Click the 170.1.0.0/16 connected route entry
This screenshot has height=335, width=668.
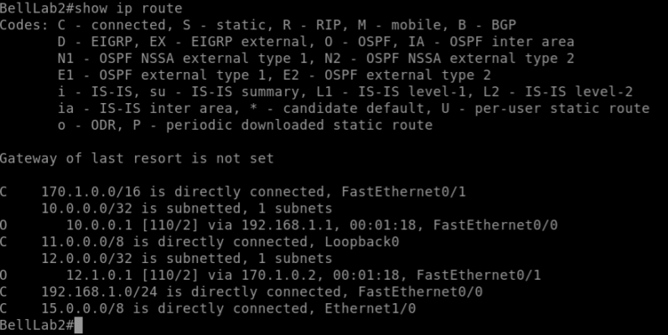[233, 192]
